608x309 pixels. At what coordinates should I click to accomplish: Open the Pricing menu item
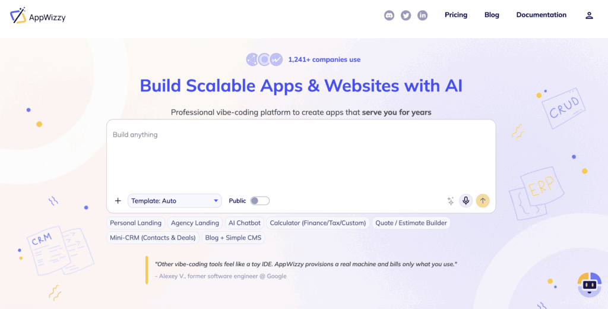coord(456,15)
